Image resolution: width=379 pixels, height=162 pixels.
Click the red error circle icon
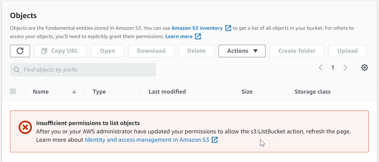[25, 128]
